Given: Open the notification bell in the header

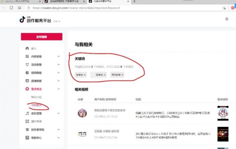Looking at the screenshot, I should [227, 19].
